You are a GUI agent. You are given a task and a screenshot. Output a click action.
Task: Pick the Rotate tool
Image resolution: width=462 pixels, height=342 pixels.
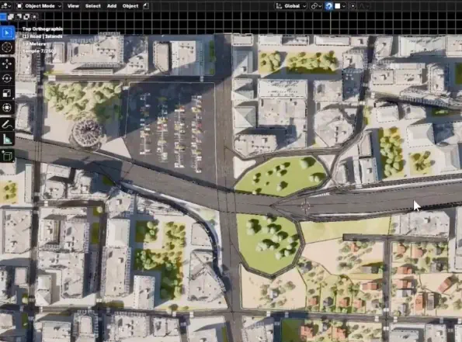[7, 78]
